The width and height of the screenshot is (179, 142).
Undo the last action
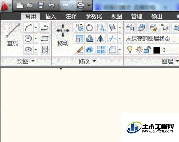(51, 5)
